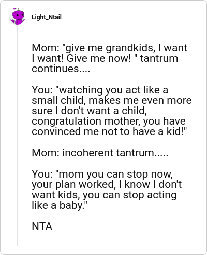Click the "NTA" verdict text
Viewport: 207px width, 255px height.
point(42,226)
